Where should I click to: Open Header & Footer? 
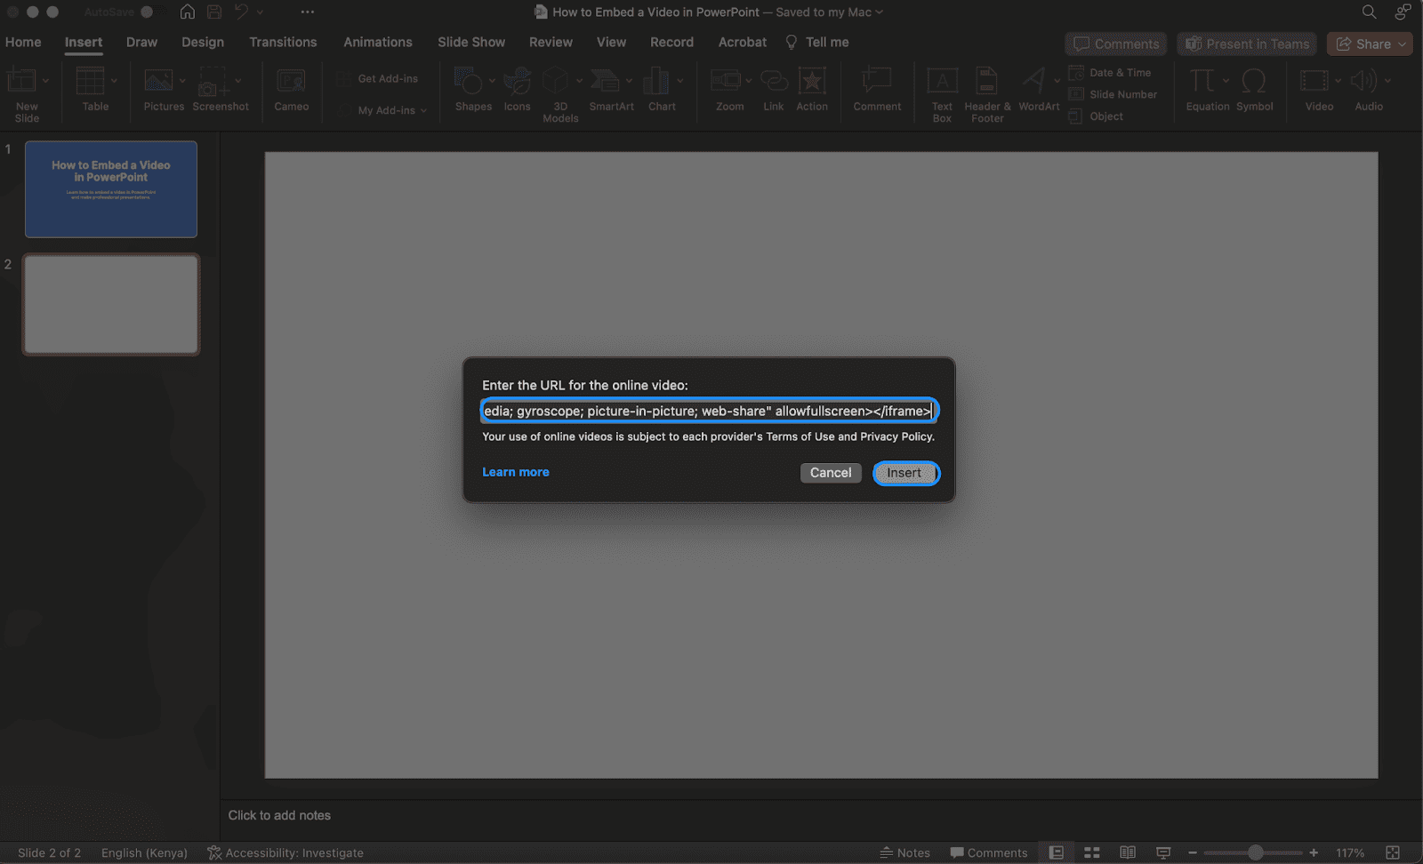click(987, 81)
